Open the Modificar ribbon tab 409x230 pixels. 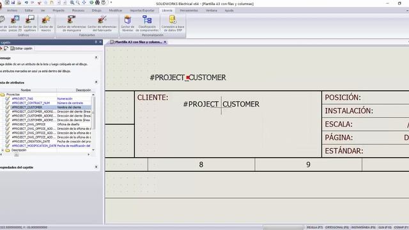click(x=115, y=10)
